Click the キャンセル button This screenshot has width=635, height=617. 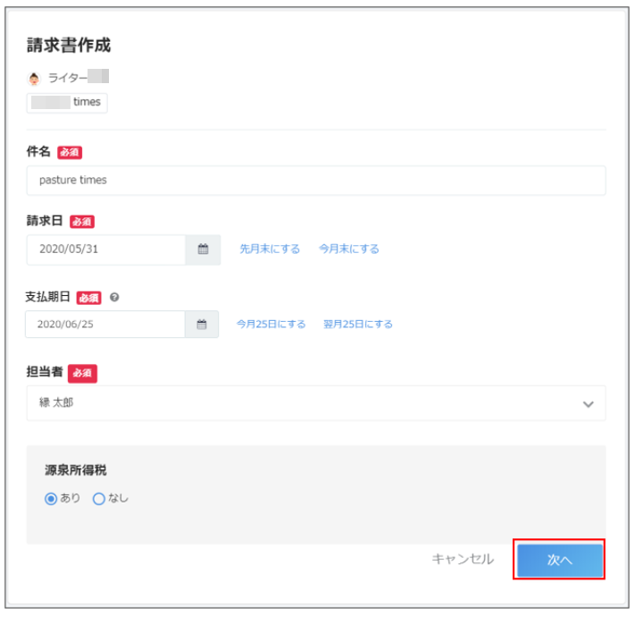463,559
